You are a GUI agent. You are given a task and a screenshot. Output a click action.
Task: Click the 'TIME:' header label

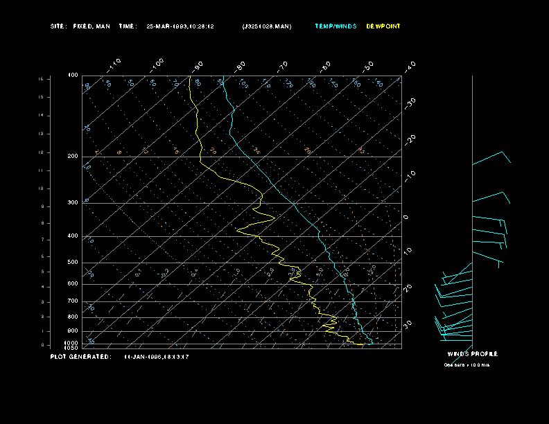(x=128, y=26)
